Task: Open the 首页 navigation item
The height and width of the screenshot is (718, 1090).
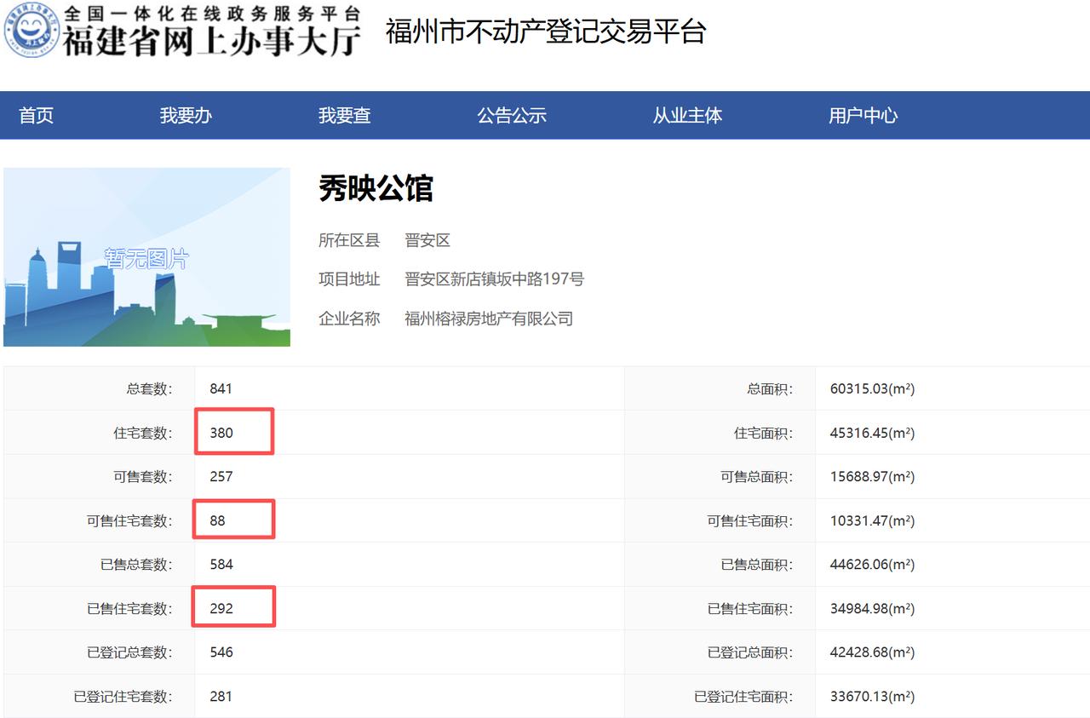Action: [36, 116]
